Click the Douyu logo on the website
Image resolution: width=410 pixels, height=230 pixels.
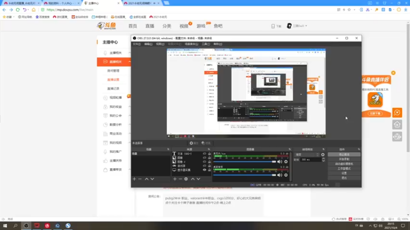click(107, 26)
